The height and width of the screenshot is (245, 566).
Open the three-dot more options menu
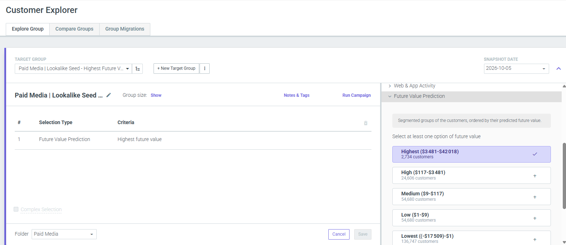(205, 68)
